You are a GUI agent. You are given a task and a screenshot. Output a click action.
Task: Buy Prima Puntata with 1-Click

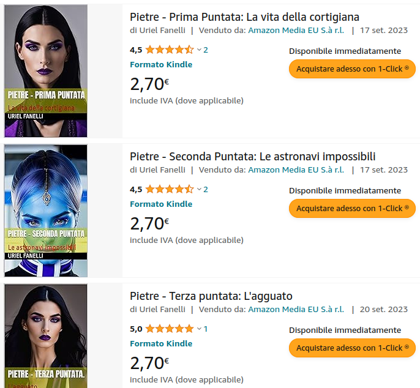(x=352, y=69)
